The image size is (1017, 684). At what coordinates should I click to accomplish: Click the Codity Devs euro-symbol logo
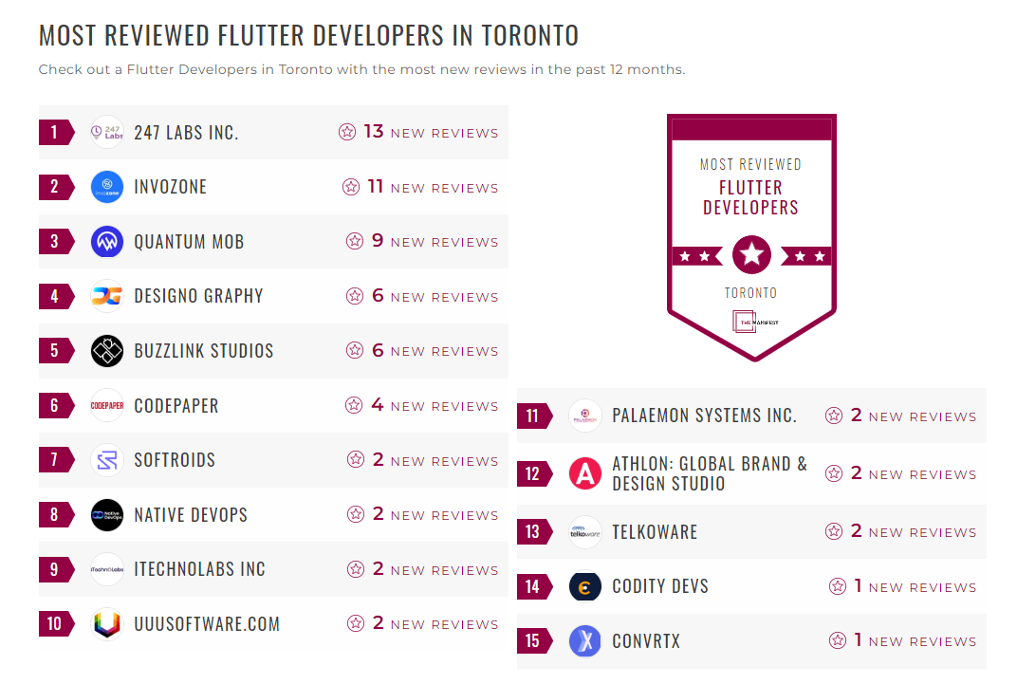585,586
